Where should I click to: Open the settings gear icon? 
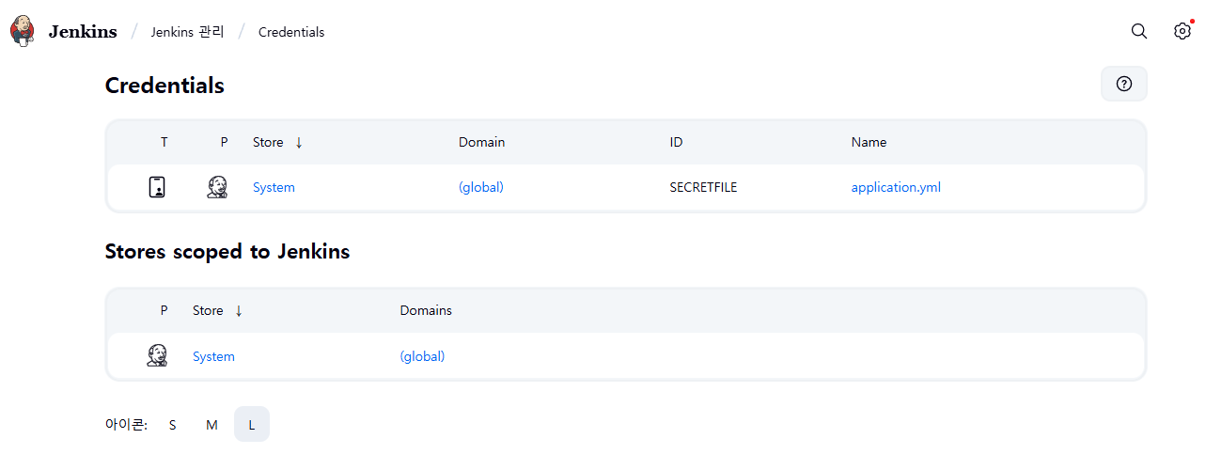(x=1183, y=31)
